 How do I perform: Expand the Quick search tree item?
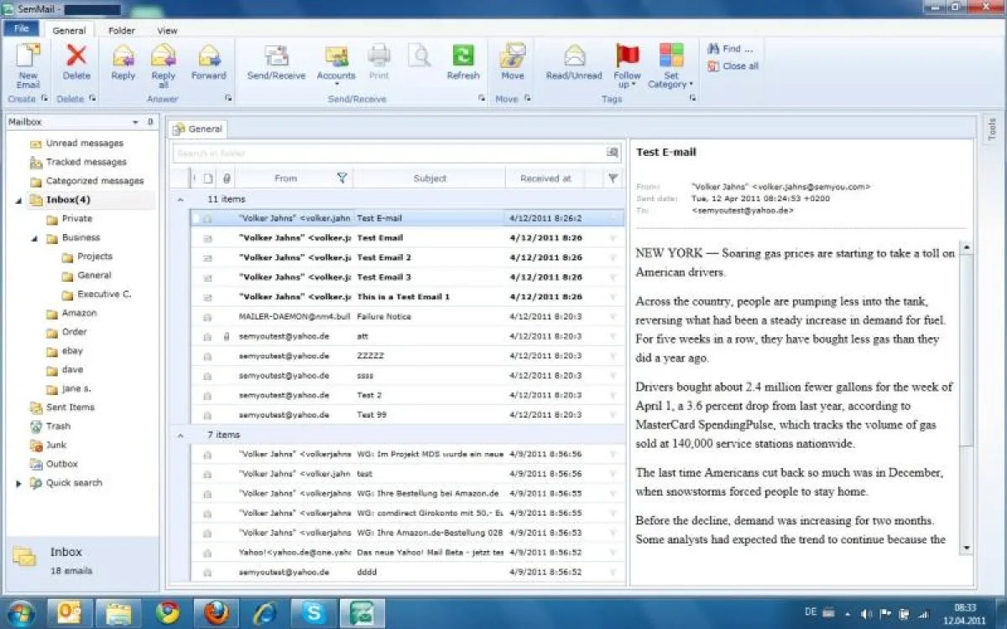18,483
